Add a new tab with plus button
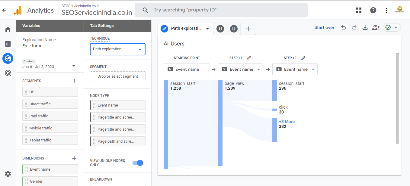The image size is (410, 186). pyautogui.click(x=248, y=29)
